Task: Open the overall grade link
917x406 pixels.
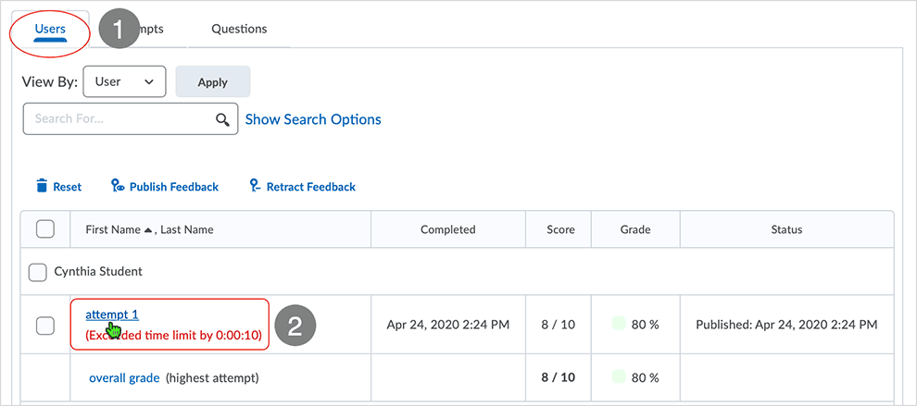Action: click(124, 378)
